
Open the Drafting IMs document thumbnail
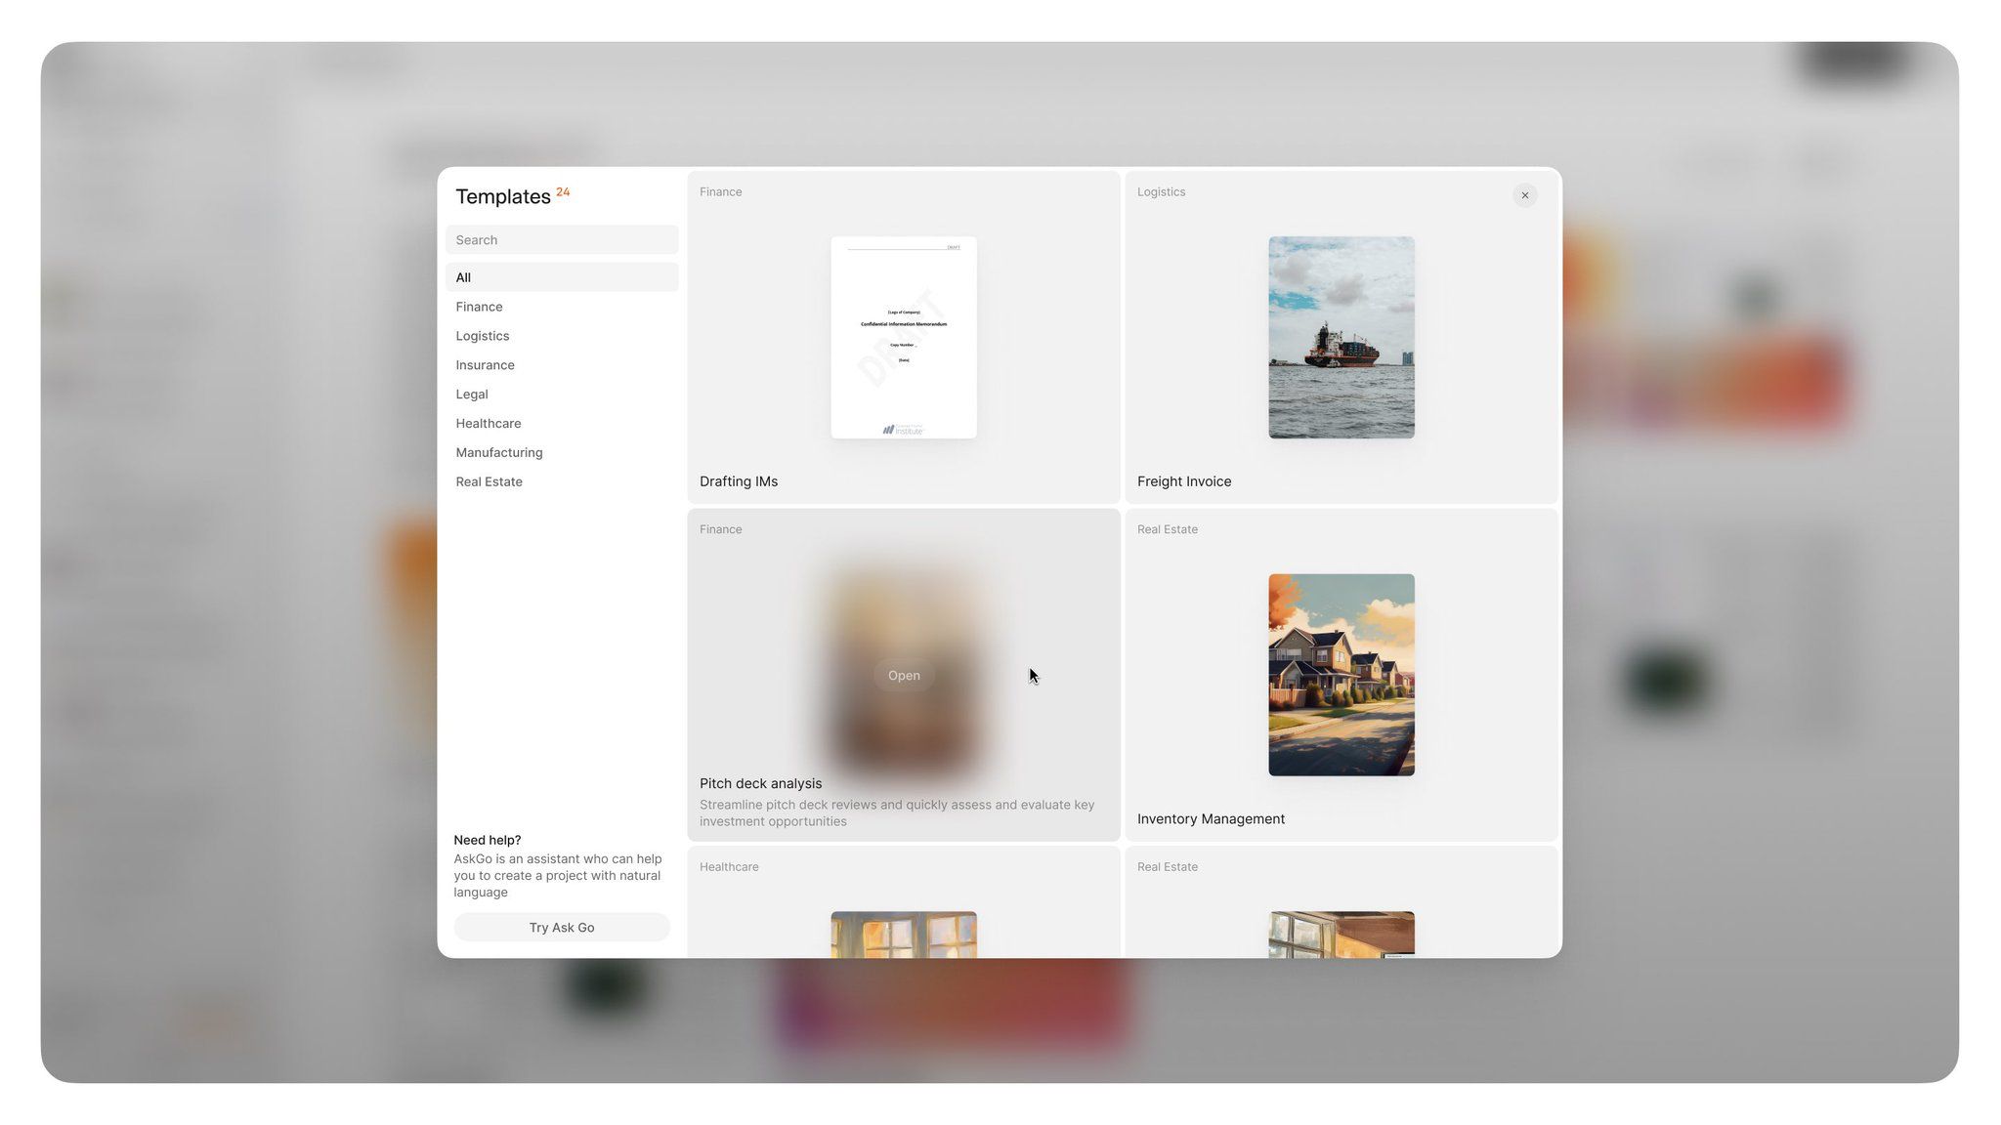[903, 338]
